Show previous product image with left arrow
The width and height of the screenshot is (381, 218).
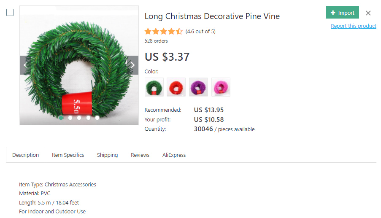click(x=25, y=65)
